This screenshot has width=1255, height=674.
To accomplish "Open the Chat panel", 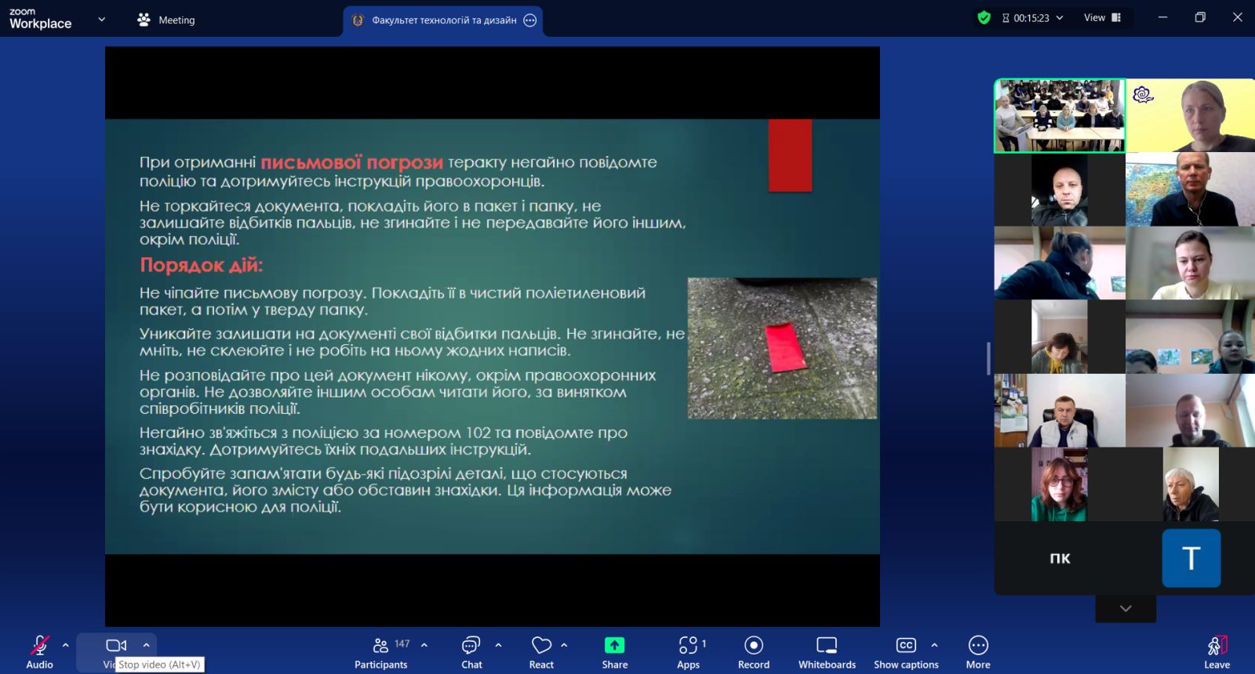I will tap(471, 651).
